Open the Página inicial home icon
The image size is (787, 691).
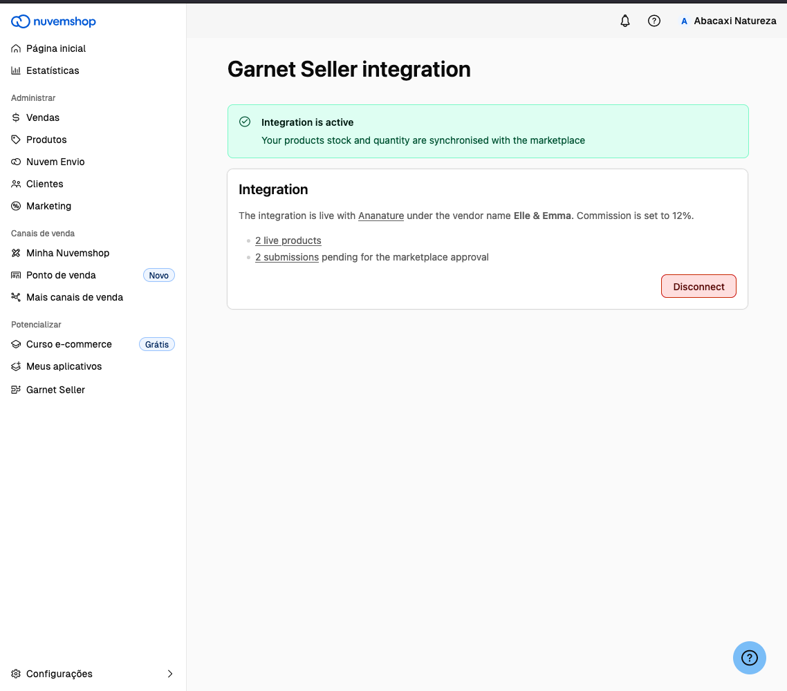15,48
